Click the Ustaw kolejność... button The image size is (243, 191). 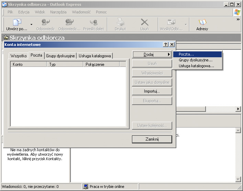[152, 126]
